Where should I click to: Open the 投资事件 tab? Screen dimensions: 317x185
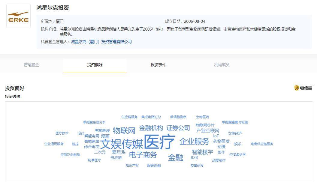pos(158,65)
